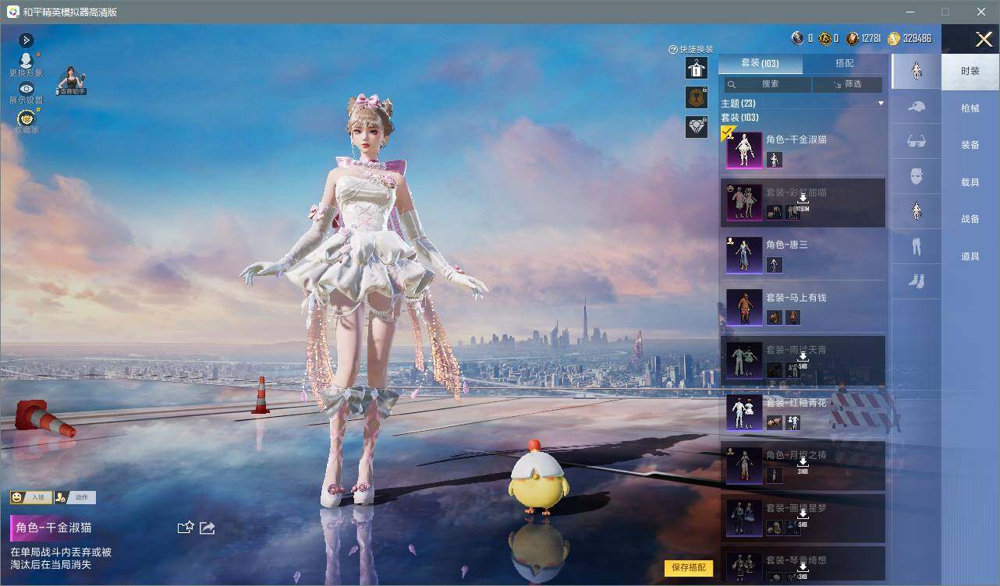
Task: Click the 快捷换装 help question mark
Action: pyautogui.click(x=673, y=49)
